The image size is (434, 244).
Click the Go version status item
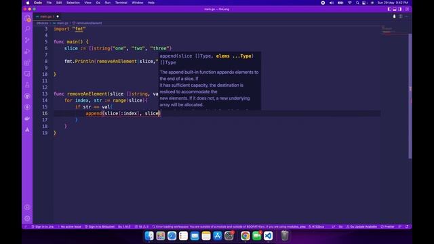coord(124,226)
